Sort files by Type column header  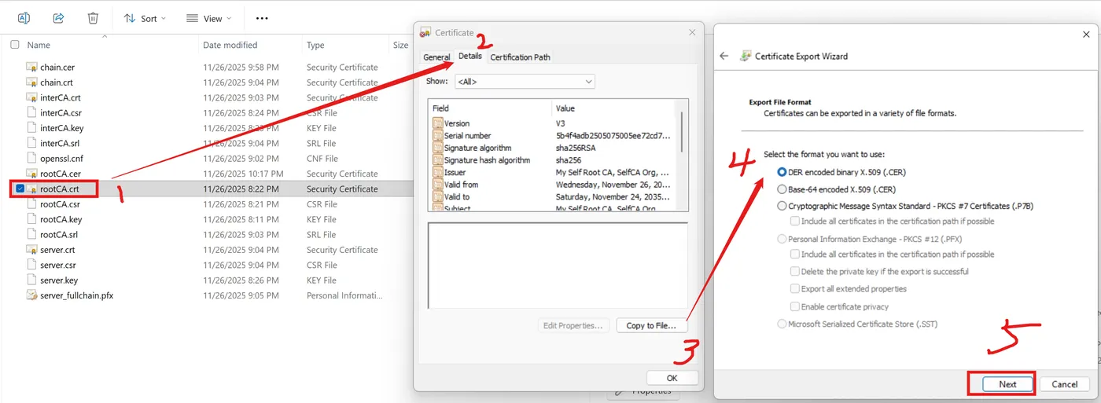point(315,46)
